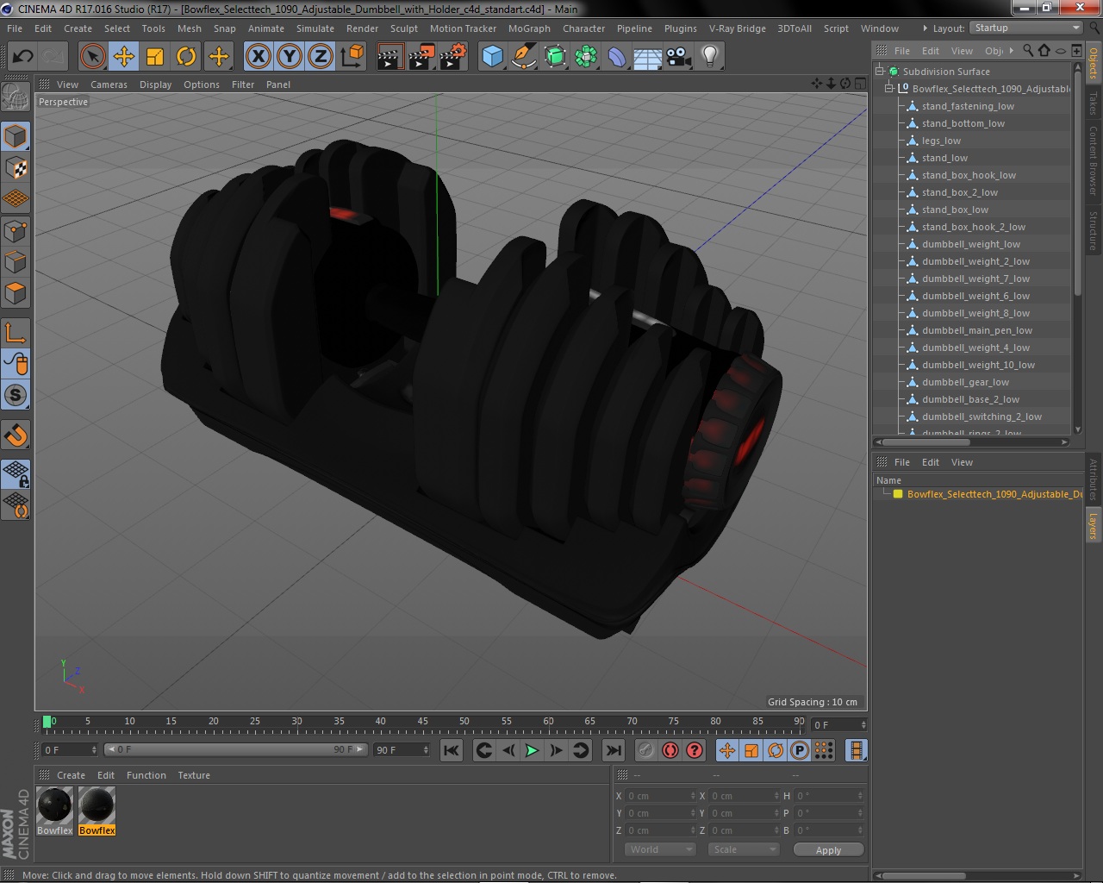Add a camera object

[x=679, y=57]
